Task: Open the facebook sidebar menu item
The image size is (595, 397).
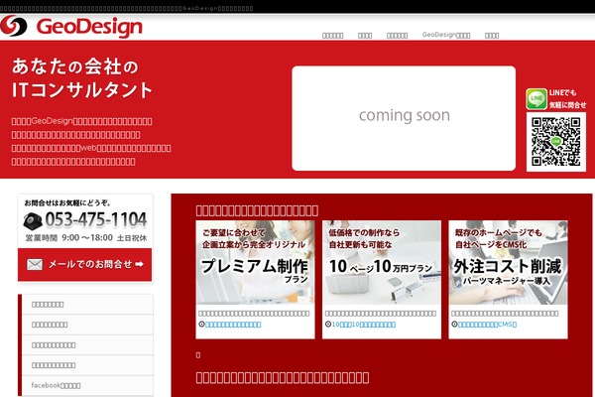Action: [87, 385]
